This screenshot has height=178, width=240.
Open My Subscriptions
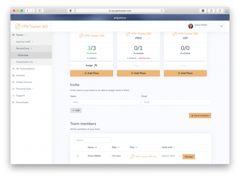pyautogui.click(x=25, y=68)
